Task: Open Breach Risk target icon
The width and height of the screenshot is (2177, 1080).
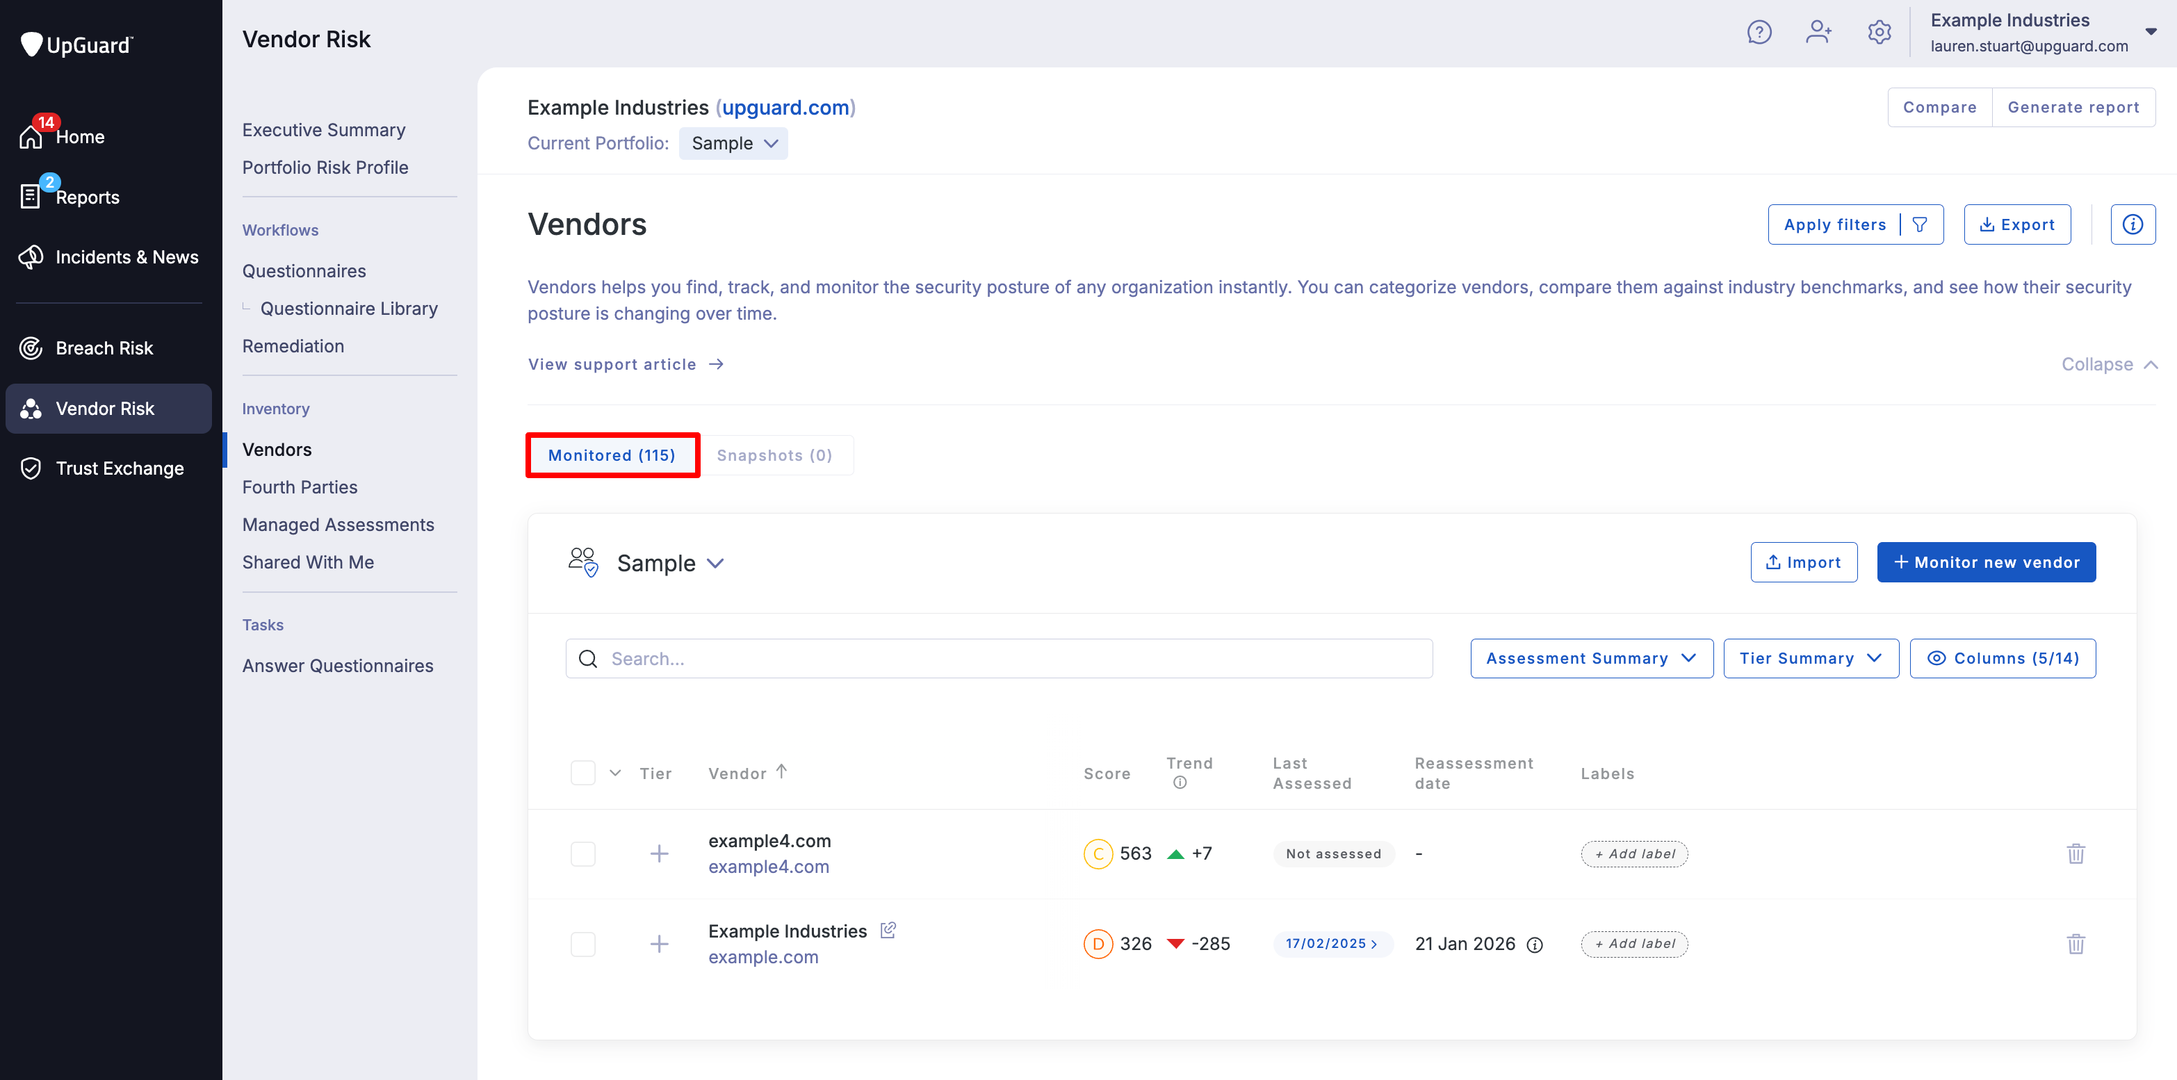Action: pos(31,348)
